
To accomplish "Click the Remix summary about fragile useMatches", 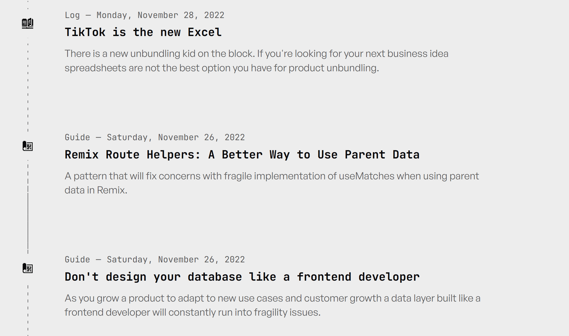I will tap(272, 183).
